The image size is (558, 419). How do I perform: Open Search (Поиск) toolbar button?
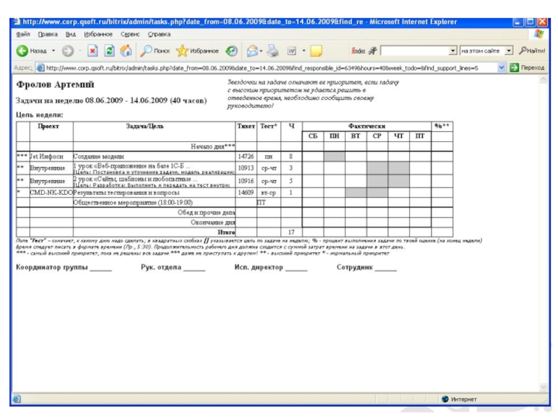point(155,51)
